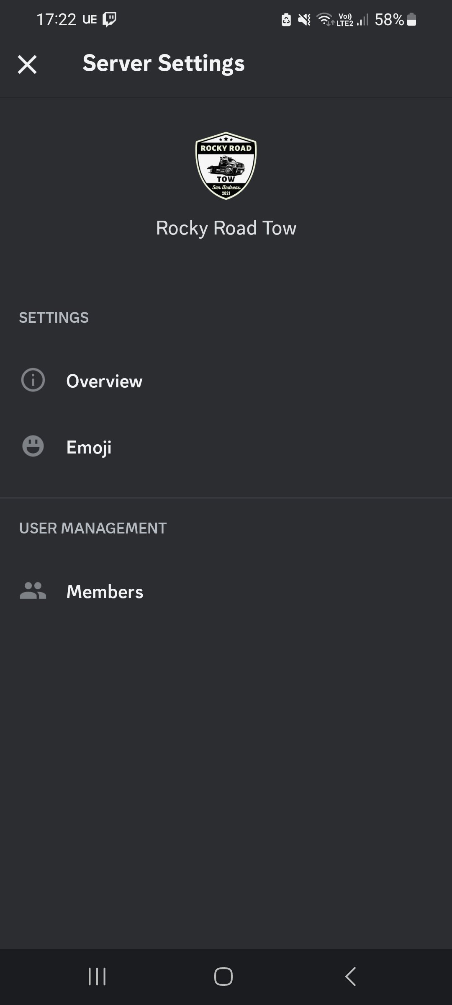Tap the battery icon in status bar
The height and width of the screenshot is (1005, 452).
pos(411,20)
